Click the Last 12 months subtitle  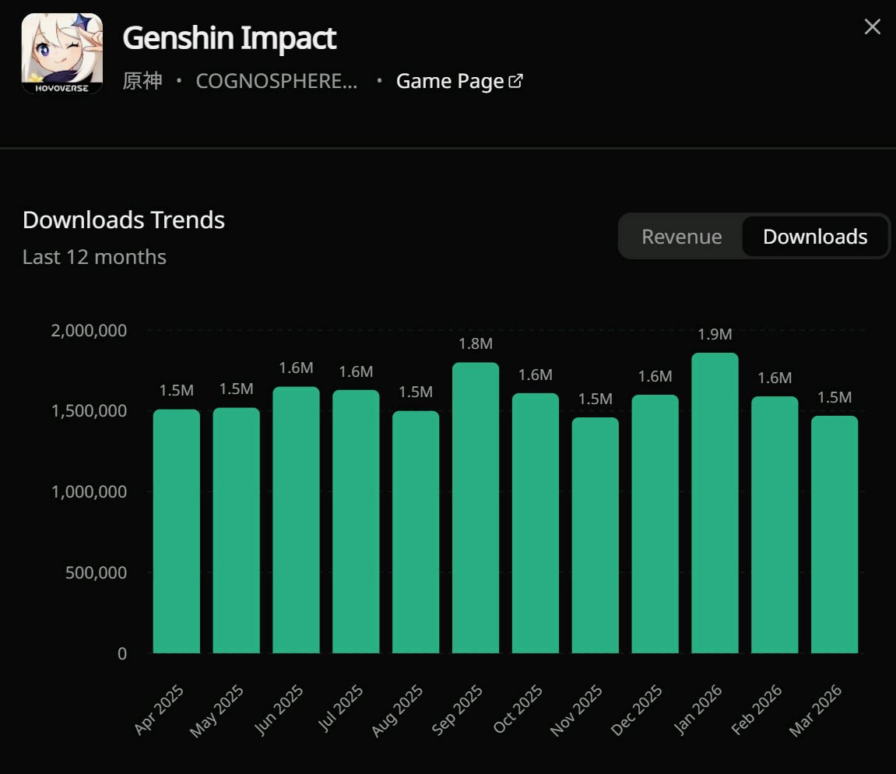pos(94,257)
